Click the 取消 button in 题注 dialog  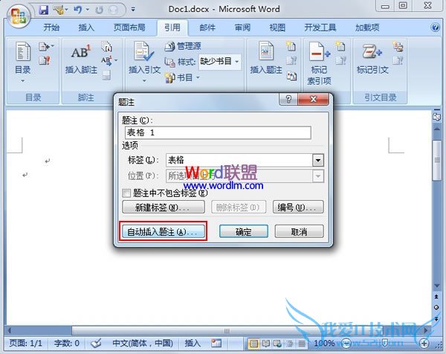pyautogui.click(x=300, y=231)
